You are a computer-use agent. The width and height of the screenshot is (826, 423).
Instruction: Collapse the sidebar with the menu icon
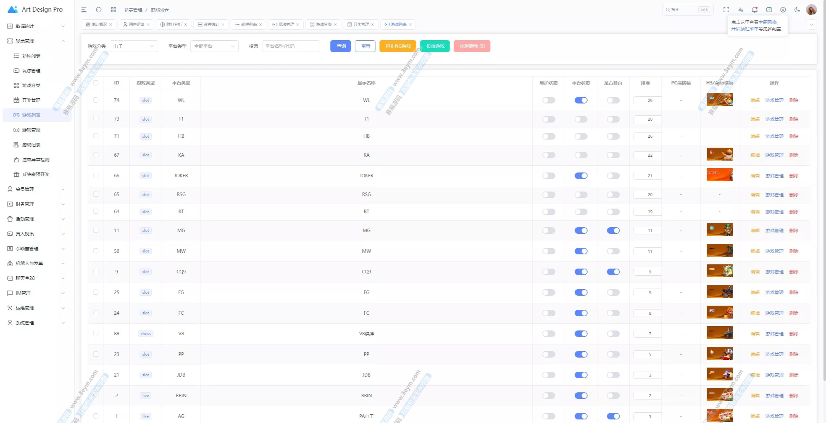tap(84, 10)
